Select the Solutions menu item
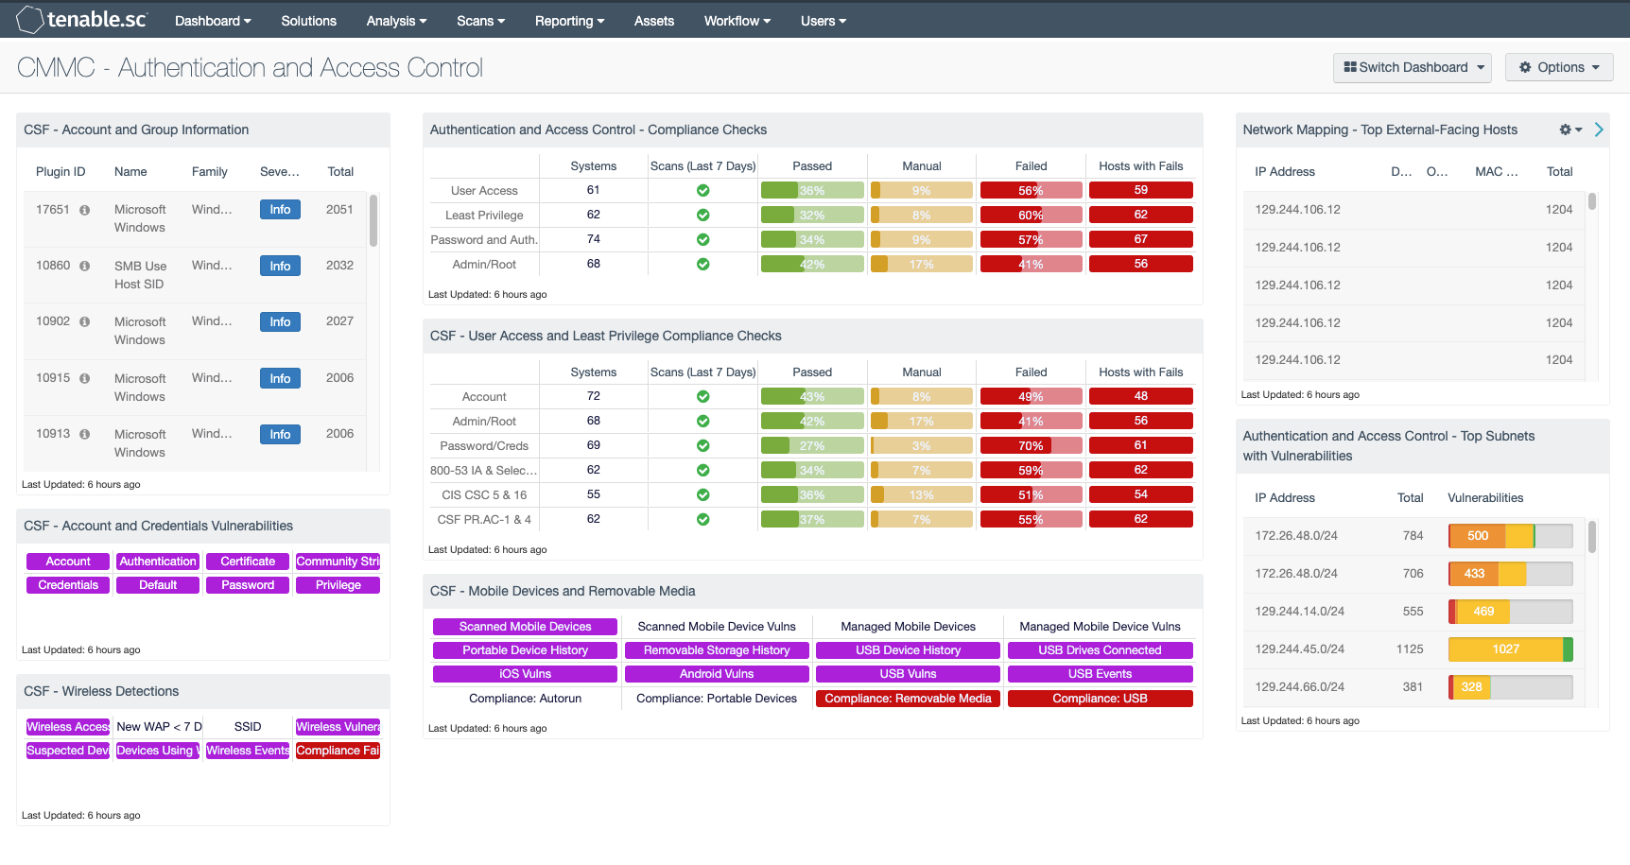Screen dimensions: 1630x865 309,20
